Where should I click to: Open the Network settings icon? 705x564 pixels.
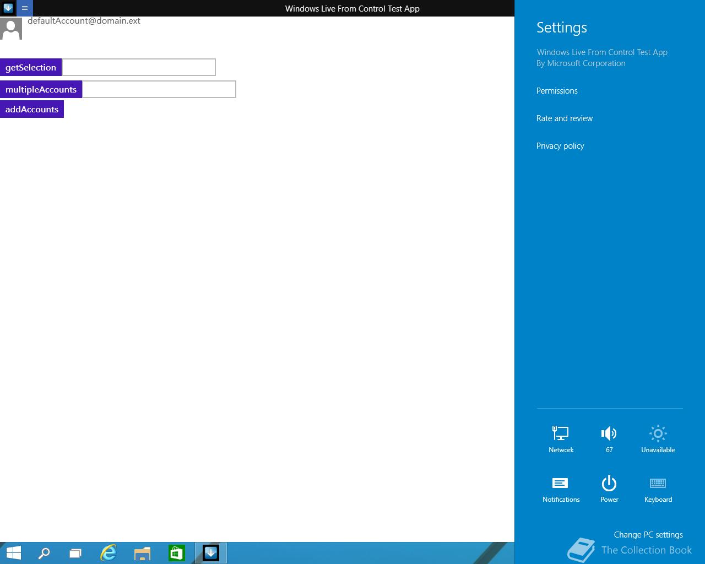[561, 439]
